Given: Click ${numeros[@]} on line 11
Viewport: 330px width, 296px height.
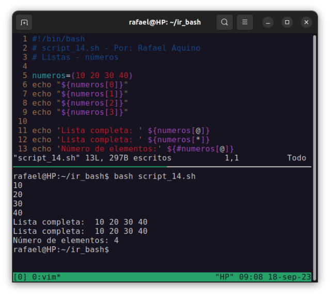Looking at the screenshot, I should 179,130.
